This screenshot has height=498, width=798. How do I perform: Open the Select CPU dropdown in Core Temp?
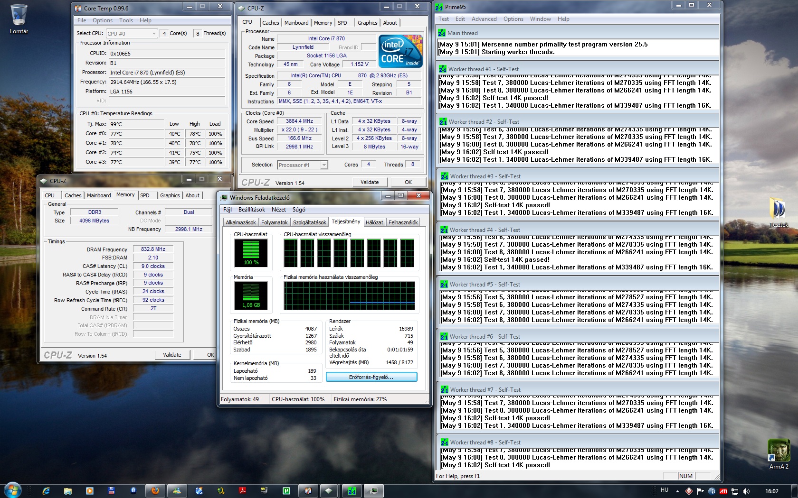(x=132, y=33)
